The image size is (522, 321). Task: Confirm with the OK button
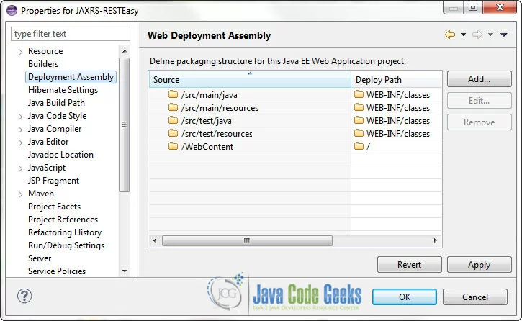coord(405,297)
